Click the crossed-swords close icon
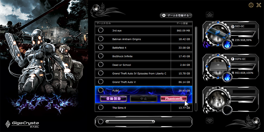This screenshot has height=132, width=264. (259, 5)
